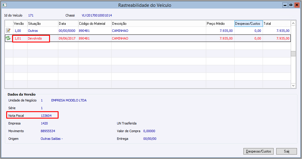Click the chassi value VLV20170010001014
Screen dimensions: 302x159
[97, 15]
